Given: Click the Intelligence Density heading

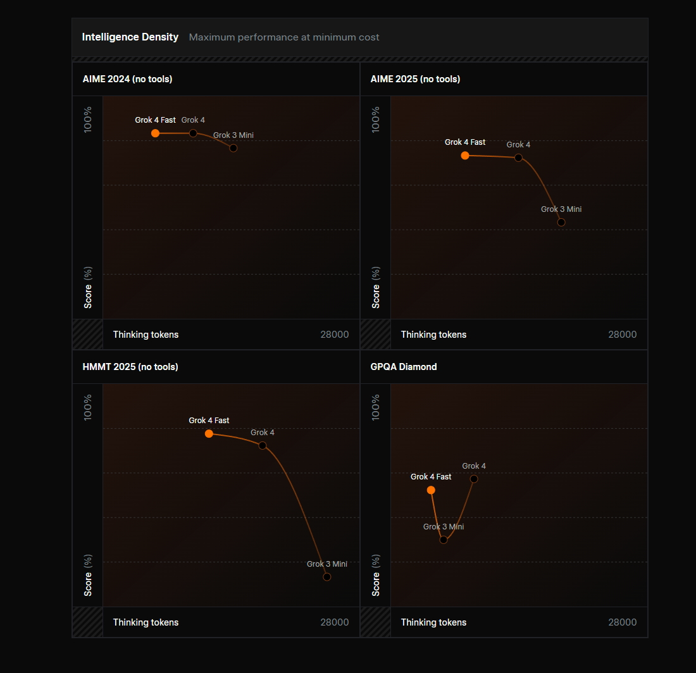Looking at the screenshot, I should coord(130,37).
